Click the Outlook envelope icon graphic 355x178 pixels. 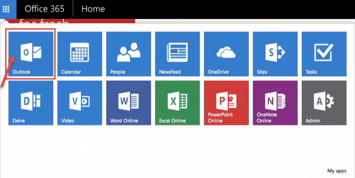31,52
